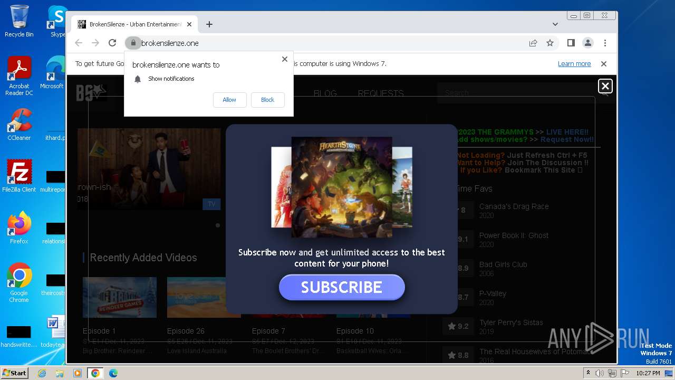
Task: Open the share page icon
Action: (533, 43)
